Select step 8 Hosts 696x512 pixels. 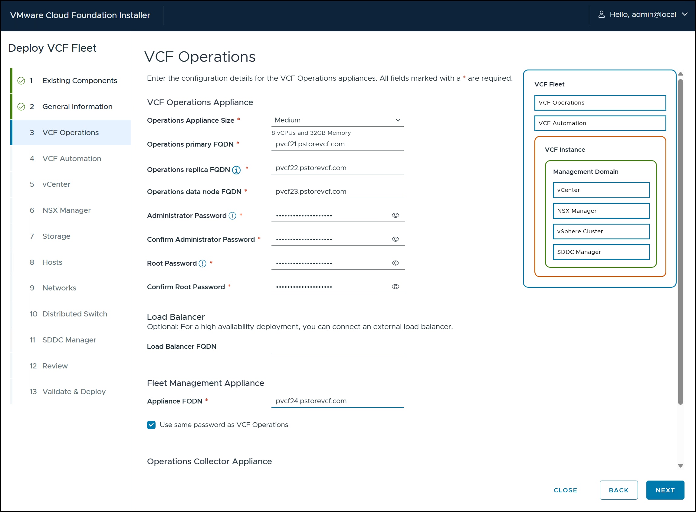pos(71,263)
